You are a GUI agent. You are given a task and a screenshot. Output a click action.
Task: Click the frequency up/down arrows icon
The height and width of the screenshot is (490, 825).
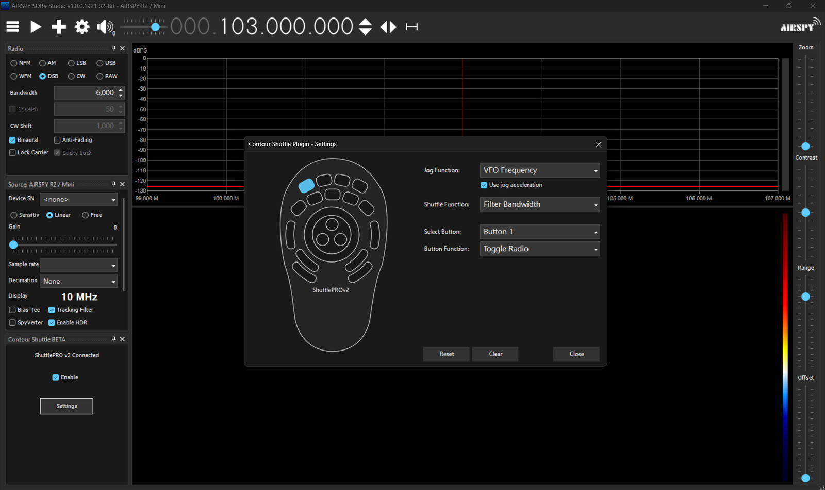click(x=365, y=27)
